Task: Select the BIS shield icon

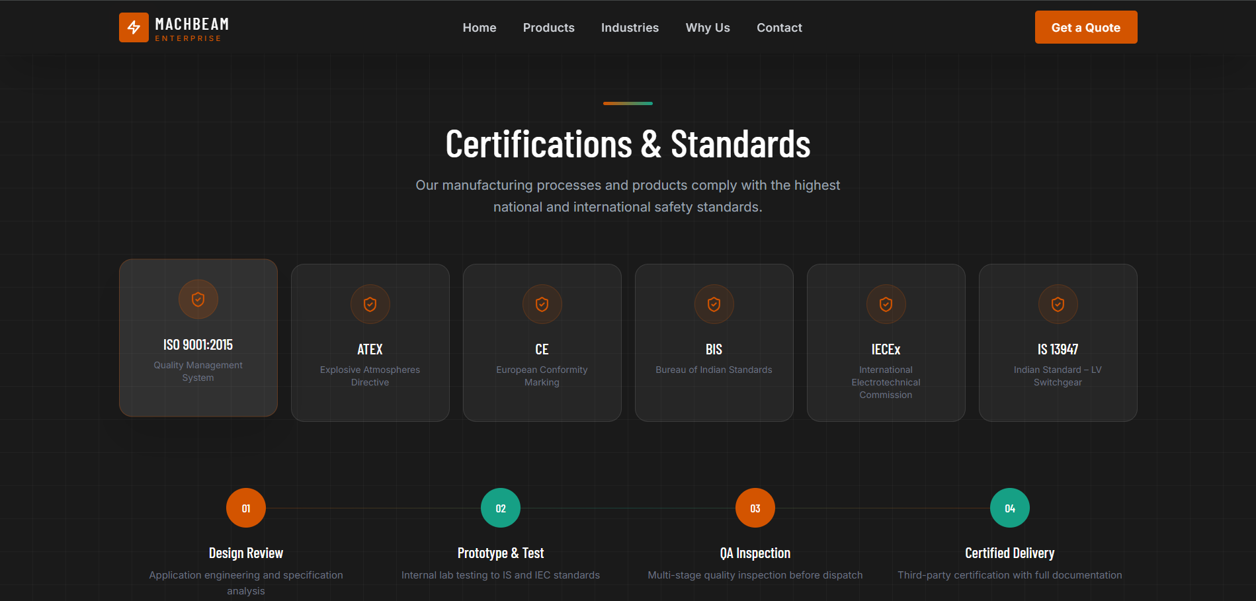Action: [x=714, y=304]
